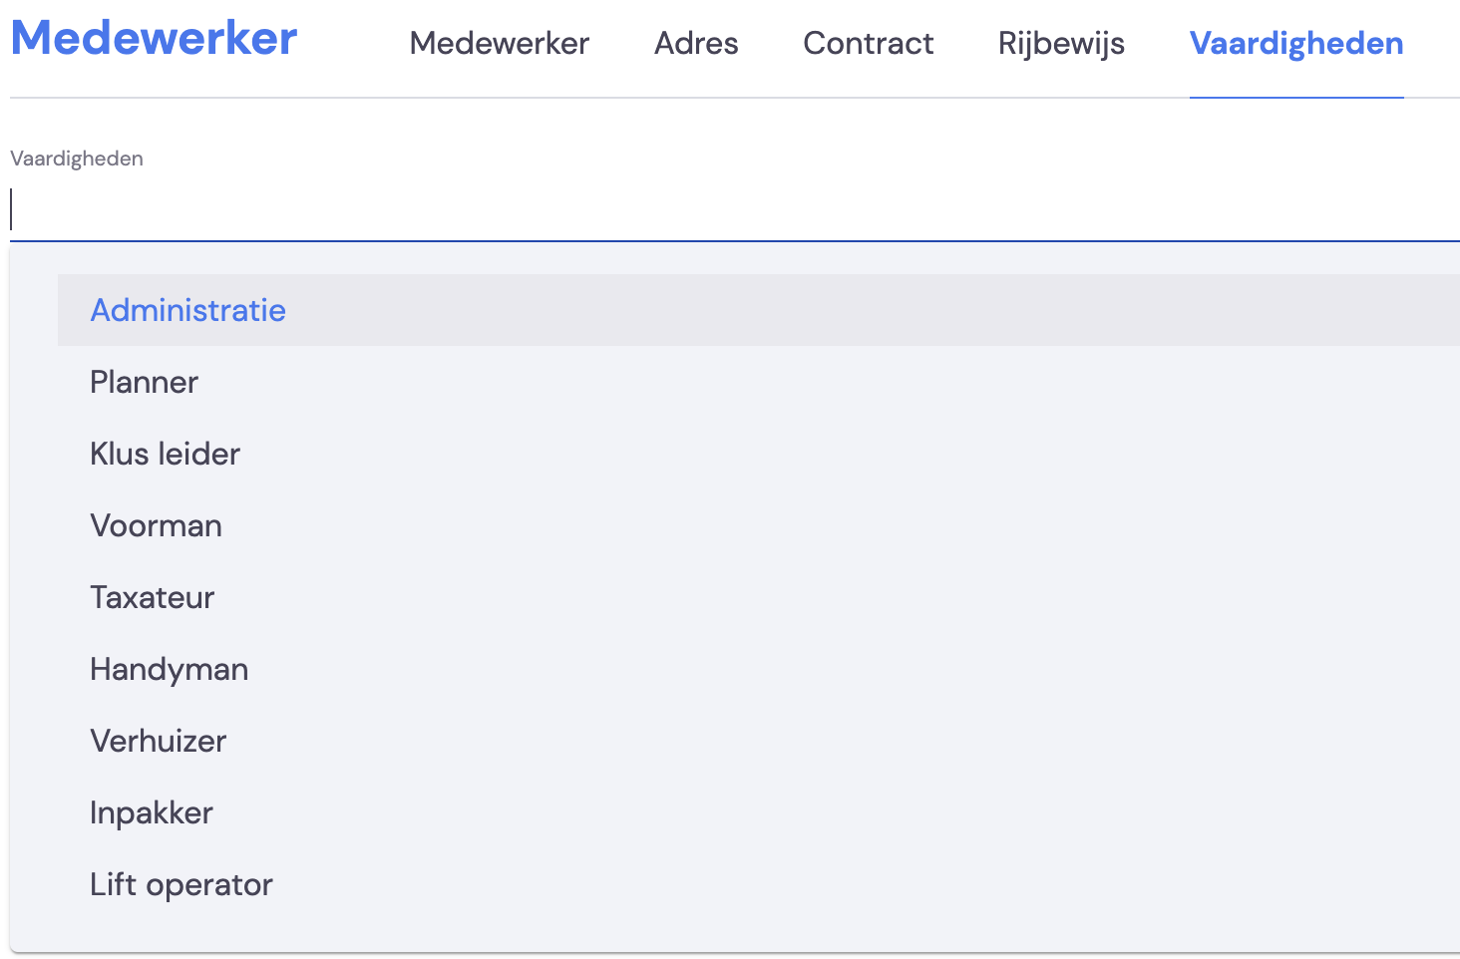Open the Medewerker tab
Image resolution: width=1460 pixels, height=959 pixels.
[499, 43]
